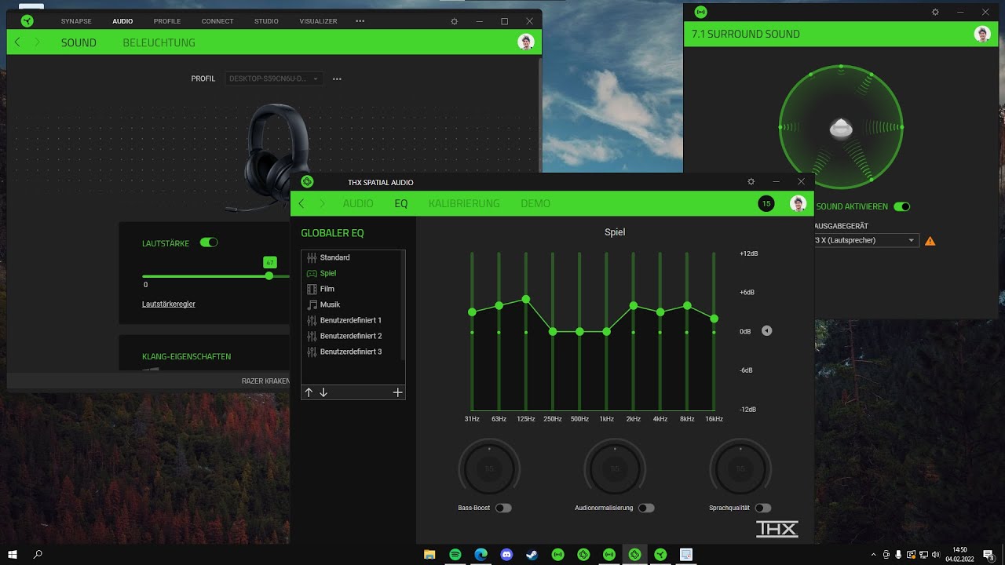Switch to the Demo tab
The image size is (1005, 565).
(535, 203)
